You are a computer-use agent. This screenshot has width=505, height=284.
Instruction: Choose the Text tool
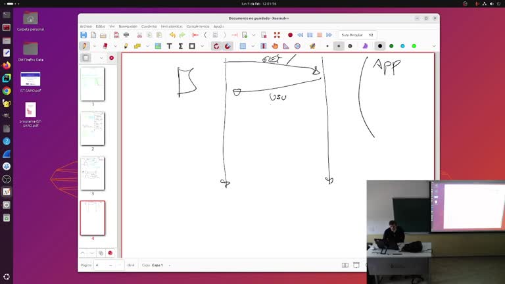pyautogui.click(x=169, y=46)
